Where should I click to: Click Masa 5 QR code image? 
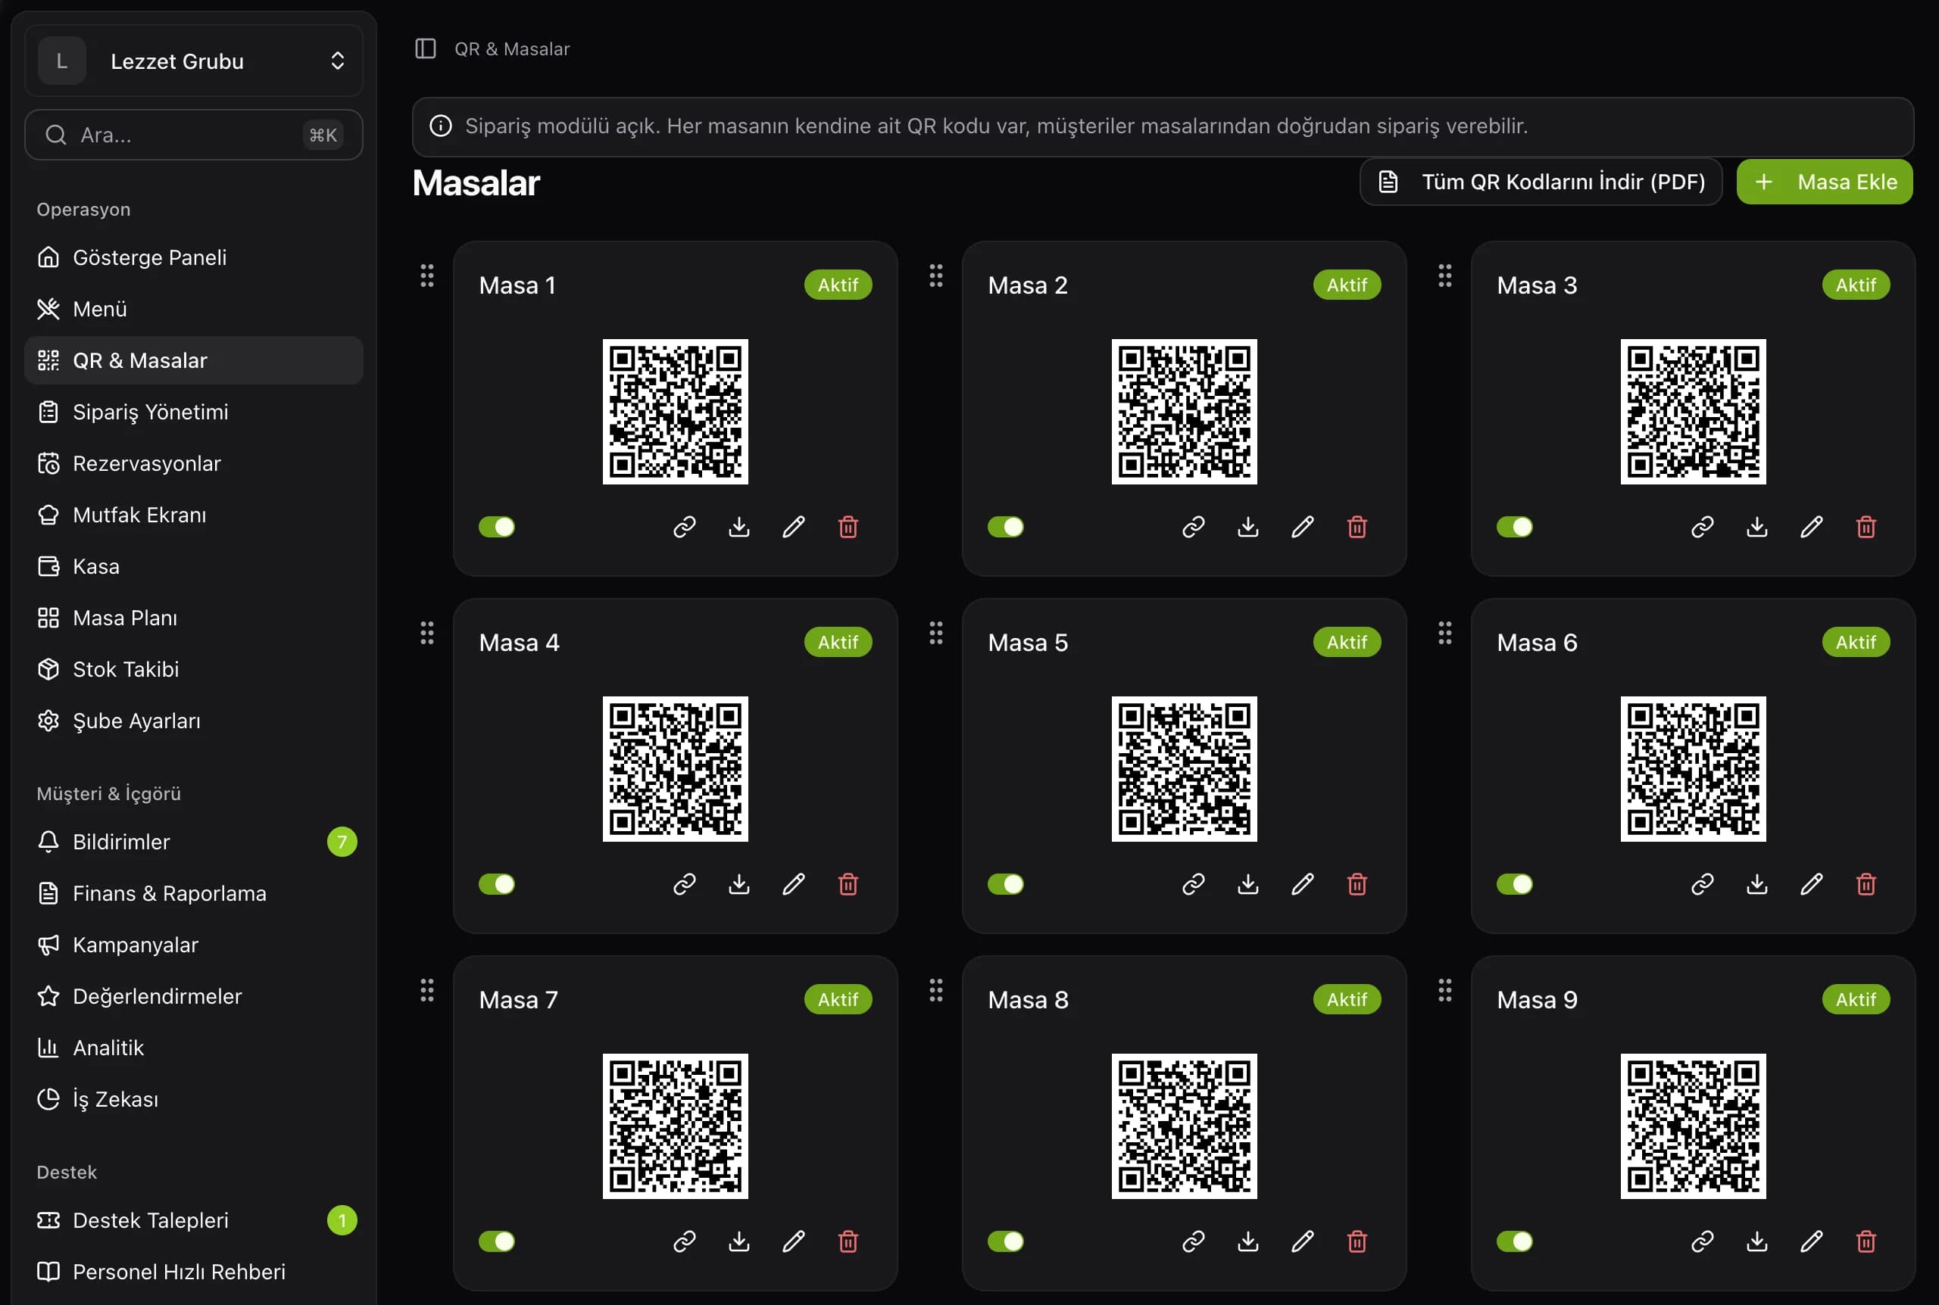tap(1184, 769)
